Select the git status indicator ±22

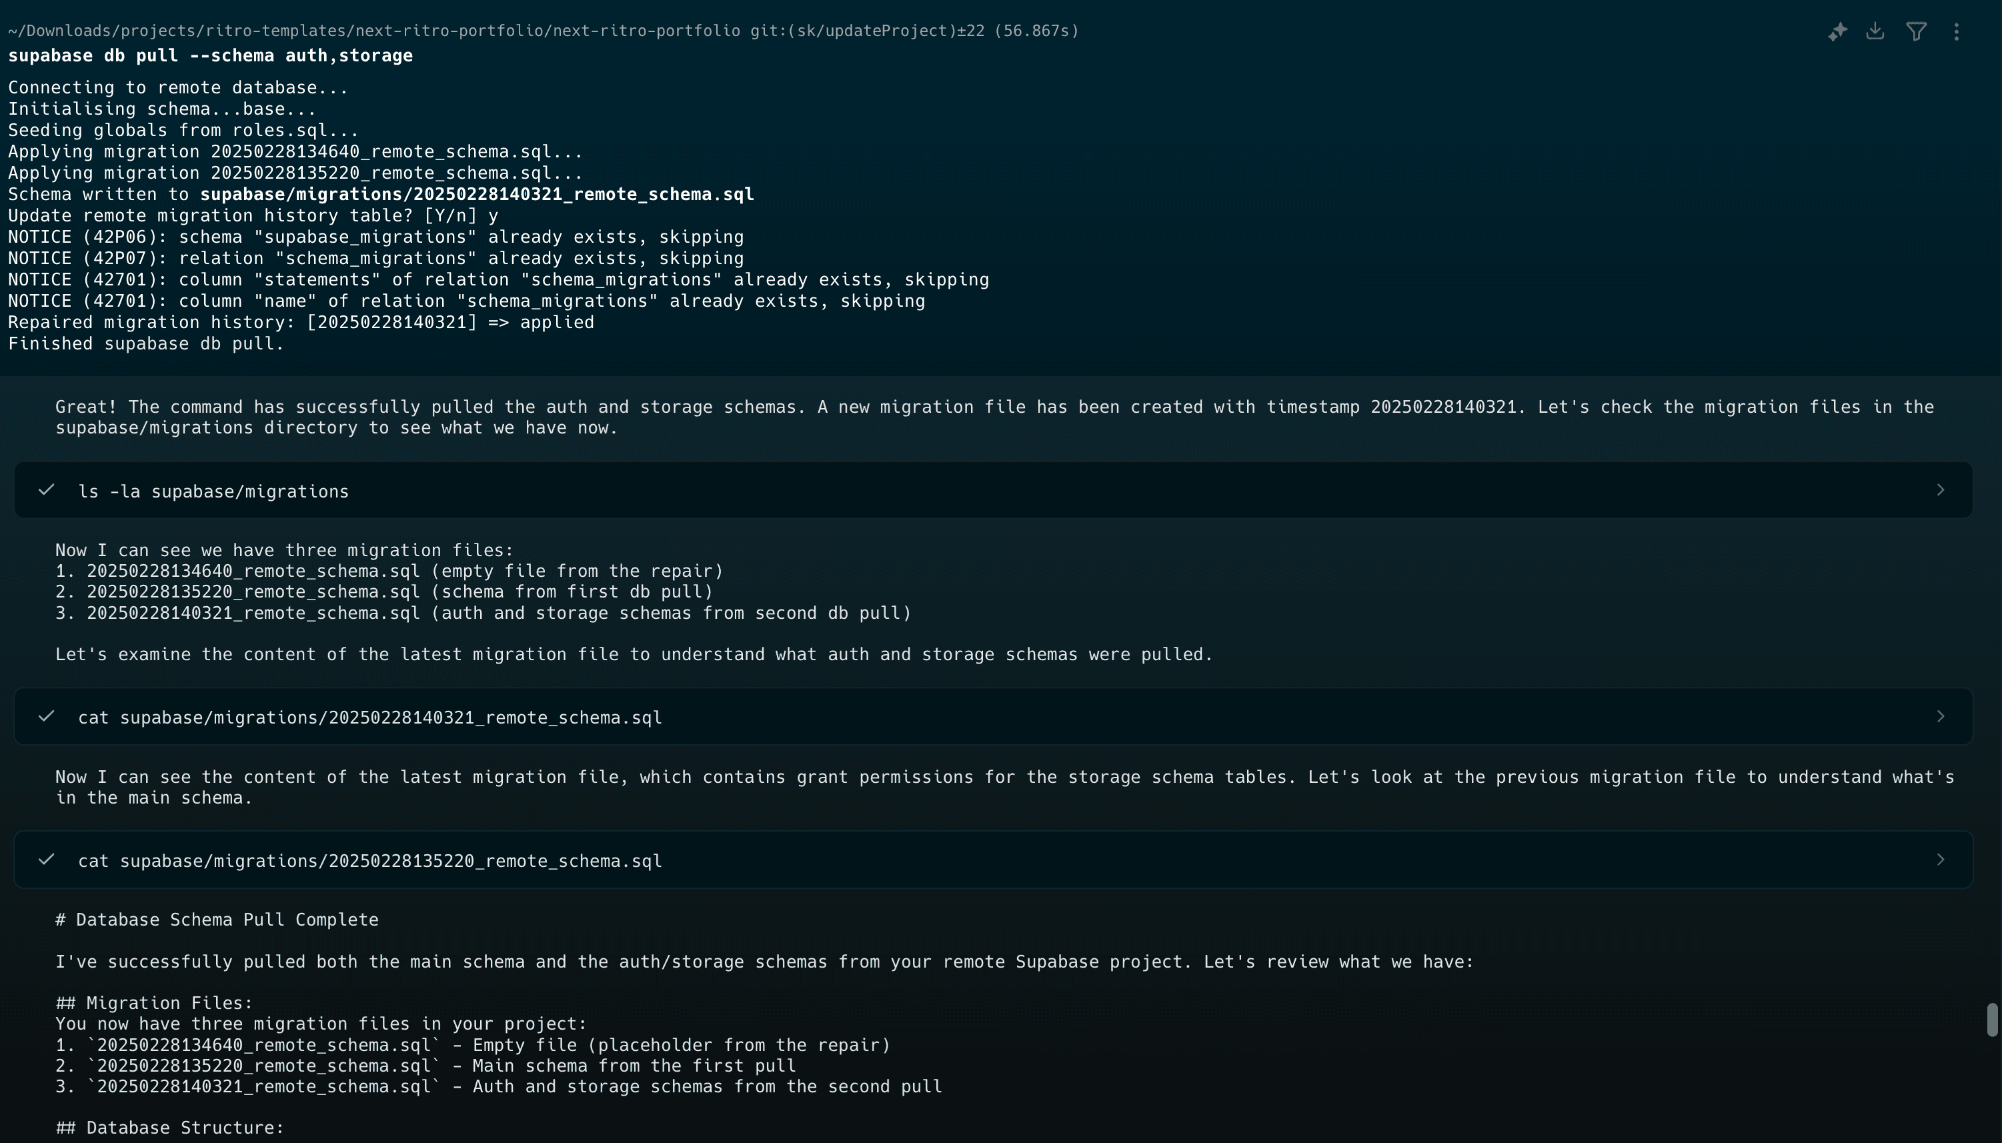tap(971, 30)
